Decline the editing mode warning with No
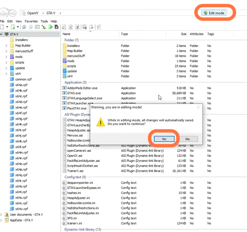247x232 pixels. click(x=187, y=139)
